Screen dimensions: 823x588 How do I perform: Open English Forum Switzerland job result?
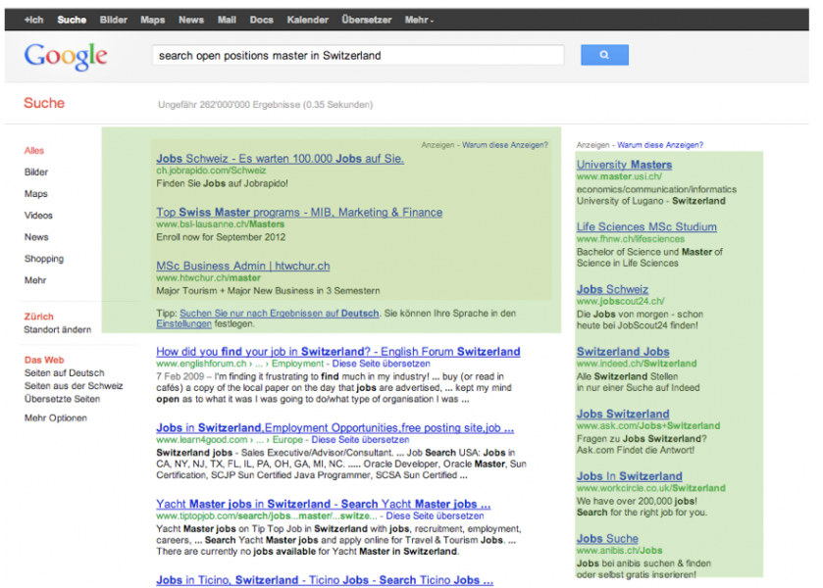[338, 352]
